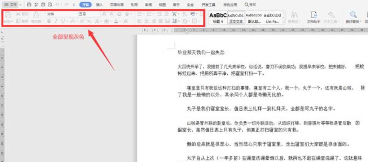Screen dimensions: 368x162
Task: Apply the List Pa... style
Action: (272, 18)
